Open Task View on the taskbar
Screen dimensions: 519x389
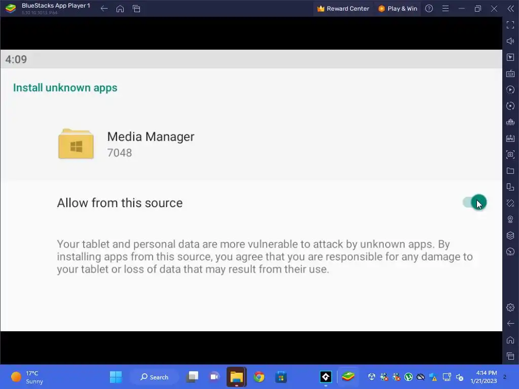[x=192, y=377]
